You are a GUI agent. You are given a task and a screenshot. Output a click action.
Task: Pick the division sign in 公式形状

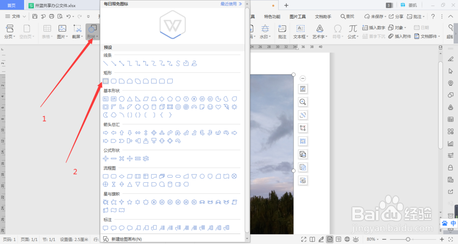click(130, 158)
